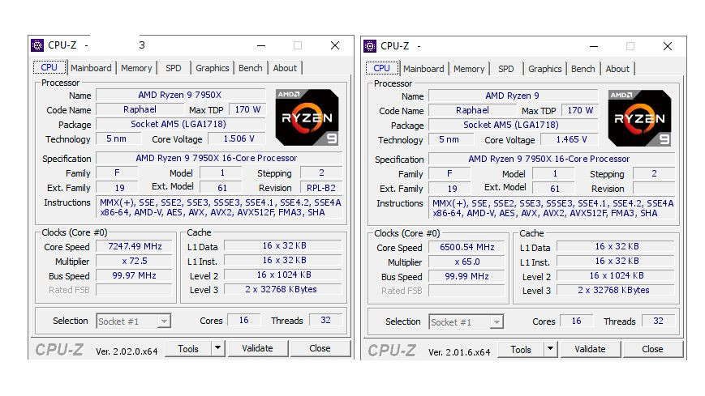Open the Bench tab in the left window
Image resolution: width=705 pixels, height=396 pixels.
pyautogui.click(x=251, y=68)
